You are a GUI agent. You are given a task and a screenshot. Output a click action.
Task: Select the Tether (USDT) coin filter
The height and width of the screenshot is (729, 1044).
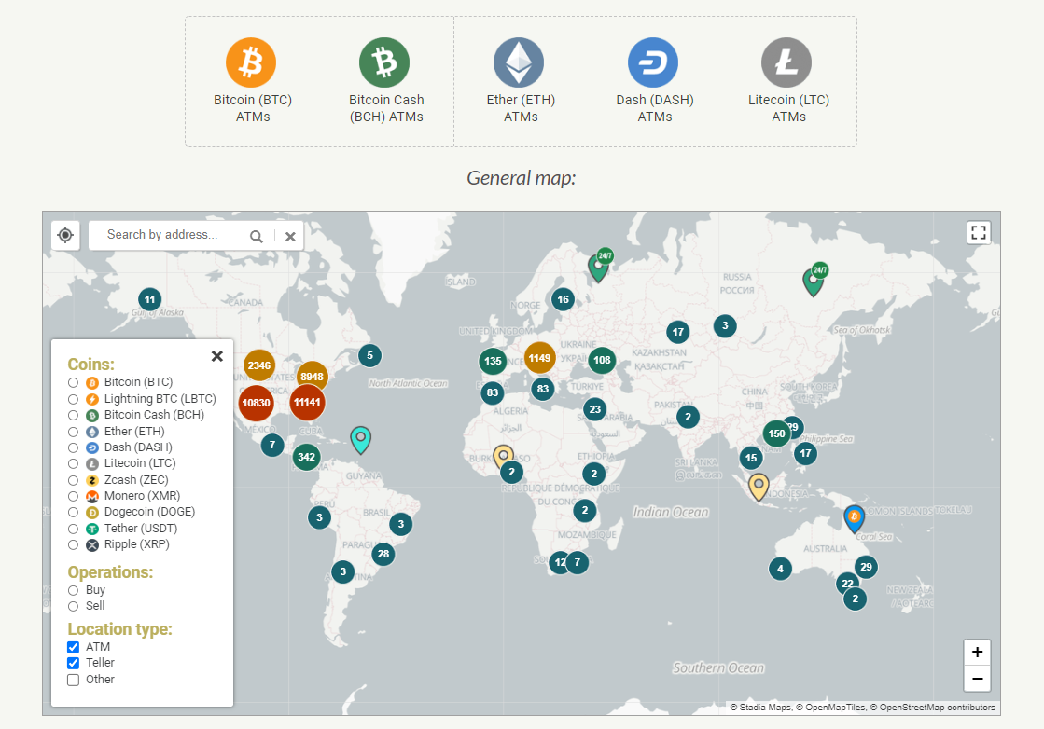tap(74, 529)
